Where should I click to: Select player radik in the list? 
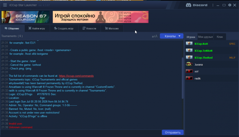212,79
